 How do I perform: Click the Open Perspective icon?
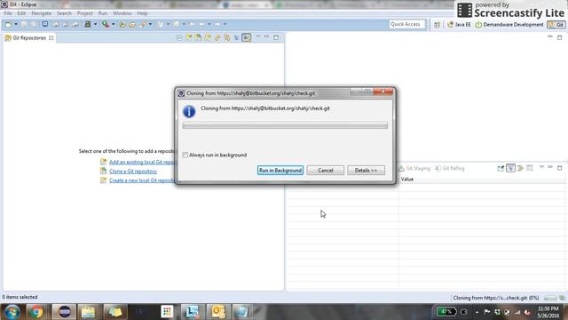(x=438, y=25)
